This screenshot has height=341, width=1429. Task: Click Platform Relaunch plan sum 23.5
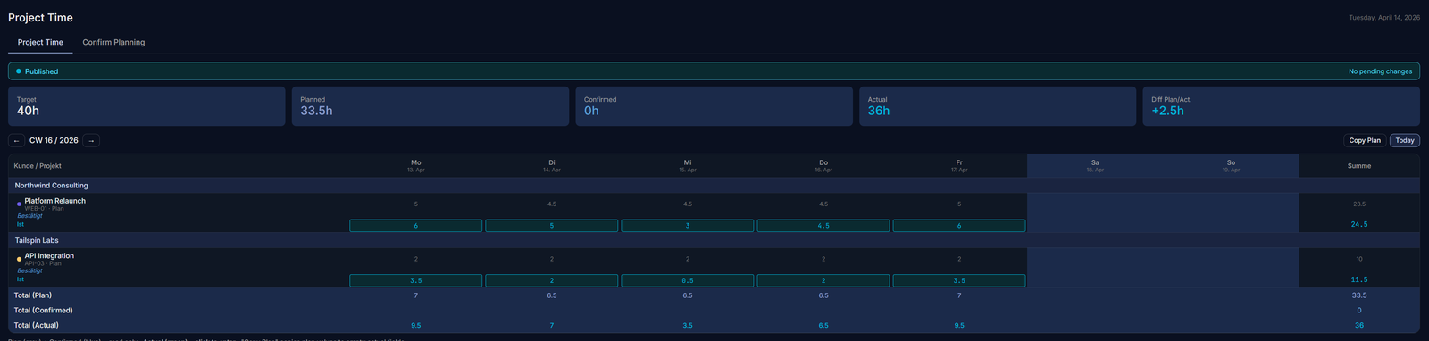1359,204
